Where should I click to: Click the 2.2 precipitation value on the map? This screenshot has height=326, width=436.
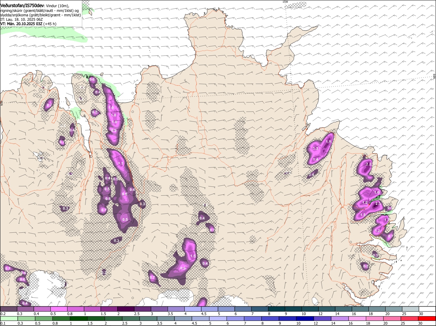point(368,164)
